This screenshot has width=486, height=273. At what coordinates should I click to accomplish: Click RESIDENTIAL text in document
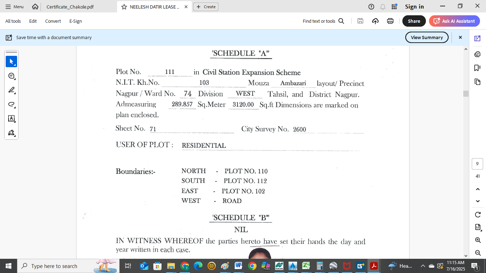pos(204,145)
